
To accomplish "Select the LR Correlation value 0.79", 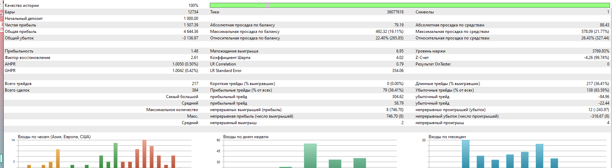I will (400, 64).
